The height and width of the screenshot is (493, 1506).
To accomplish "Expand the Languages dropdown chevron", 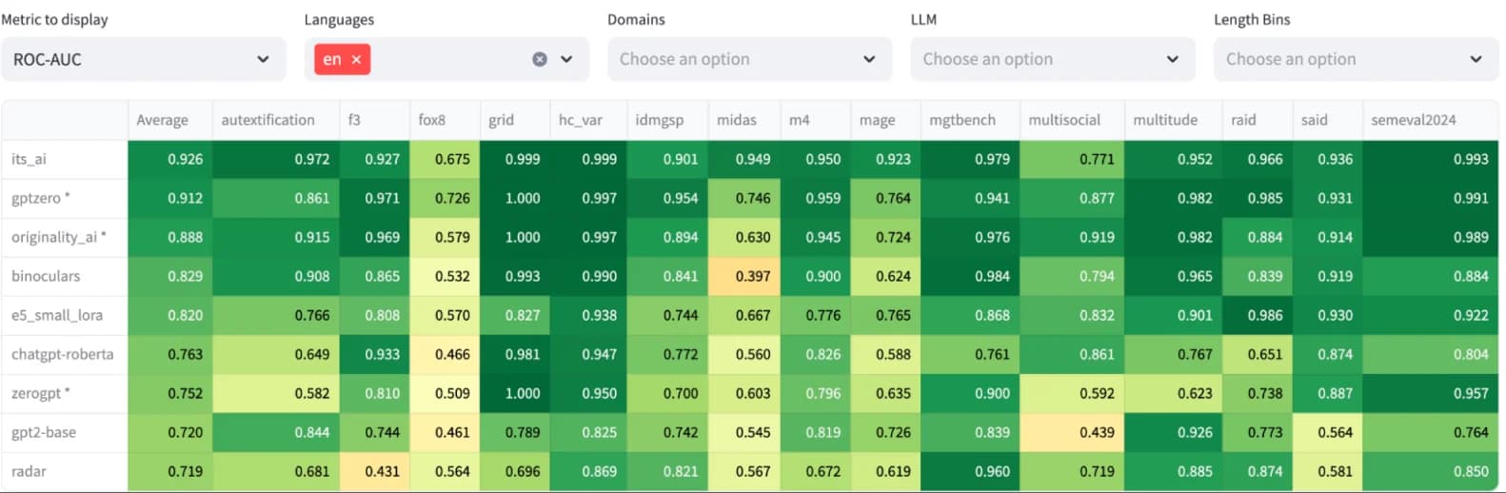I will pos(566,59).
